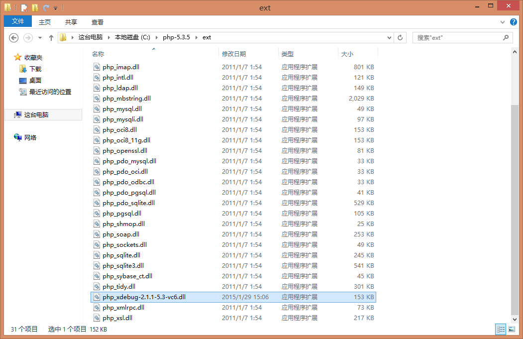Click the php_tidy.dll file icon
The image size is (523, 339).
(97, 286)
